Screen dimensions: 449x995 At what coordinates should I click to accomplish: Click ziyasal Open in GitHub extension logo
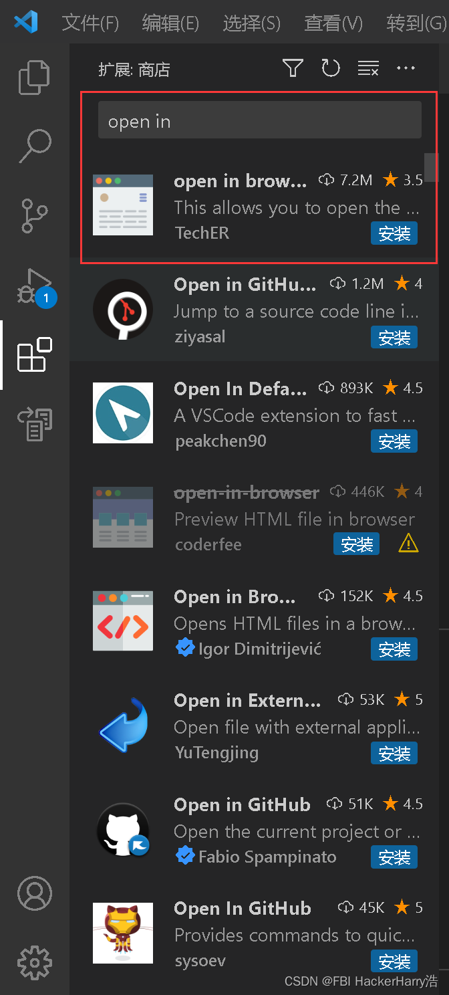(x=123, y=309)
